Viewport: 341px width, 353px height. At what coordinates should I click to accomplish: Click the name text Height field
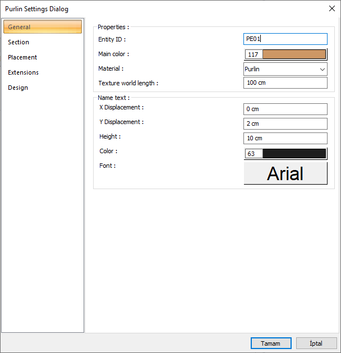point(285,139)
